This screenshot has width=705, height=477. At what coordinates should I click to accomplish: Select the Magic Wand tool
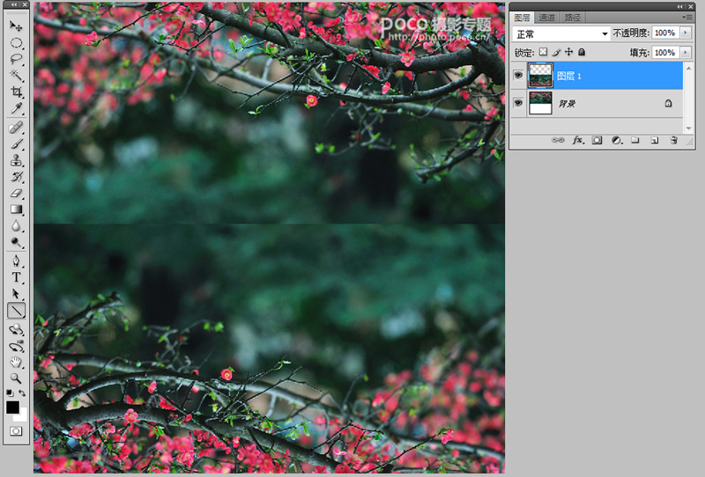[16, 75]
